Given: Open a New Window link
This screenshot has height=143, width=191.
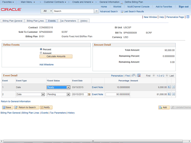Looking at the screenshot, I should click(150, 17).
